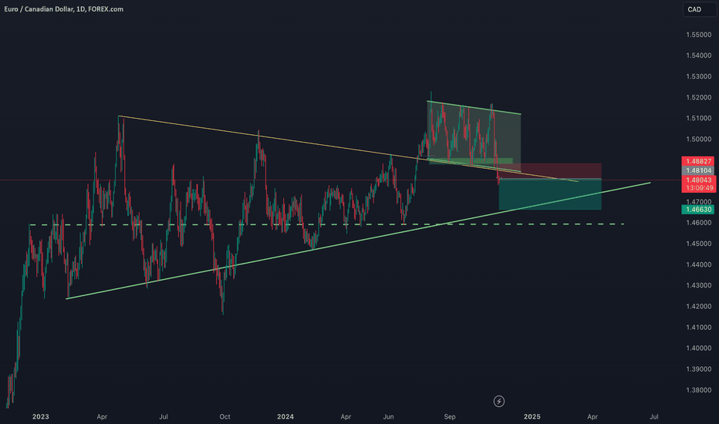Click the 1.42000 price axis label

pyautogui.click(x=699, y=307)
